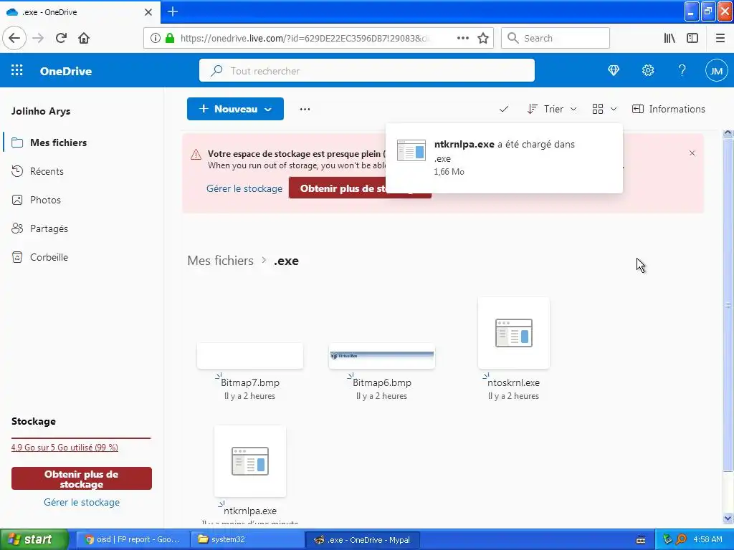Viewport: 734px width, 550px height.
Task: Open OneDrive settings gear
Action: pyautogui.click(x=648, y=71)
